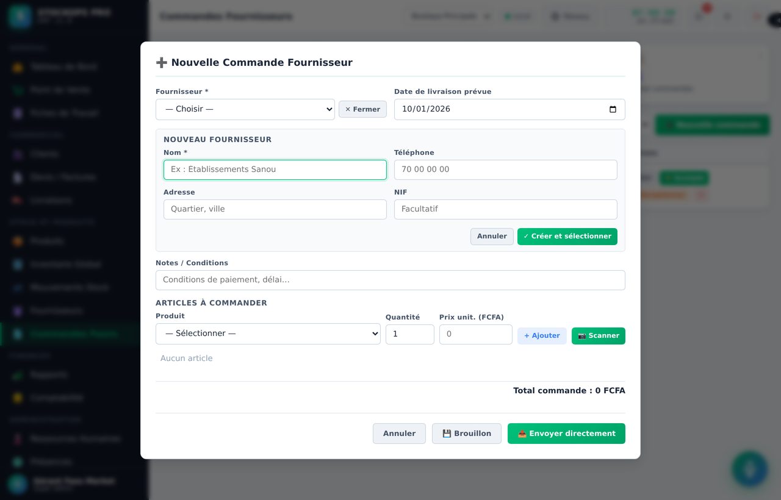Cancel new supplier creation with Annuler
This screenshot has height=500, width=781.
(x=492, y=237)
